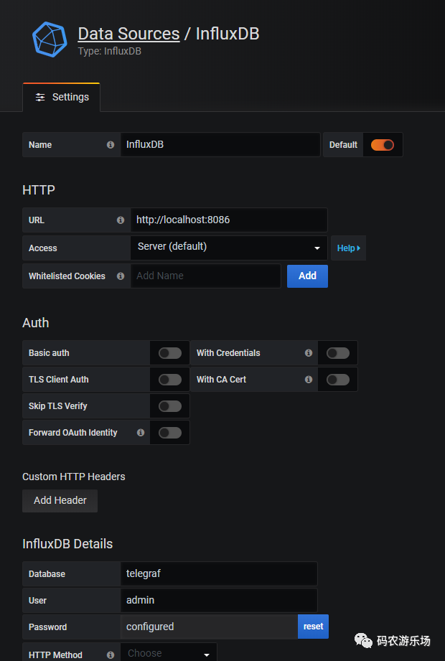
Task: Click the Custom HTTP Headers label
Action: 74,477
